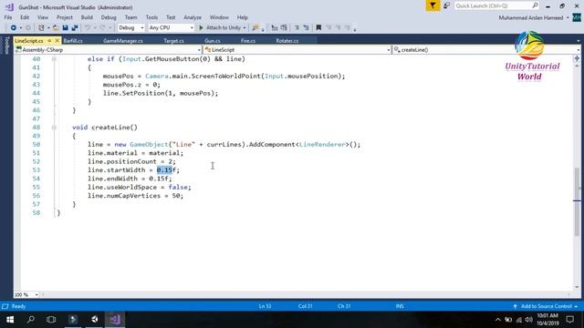Click the Open File toolbar icon
Screen dimensions: 584x328
(x=56, y=28)
